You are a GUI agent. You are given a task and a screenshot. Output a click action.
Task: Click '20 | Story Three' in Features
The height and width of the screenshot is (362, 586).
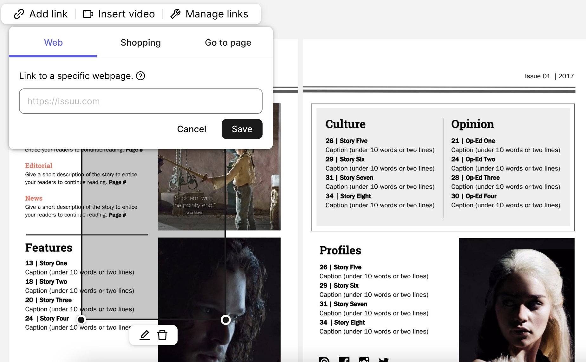(x=48, y=300)
